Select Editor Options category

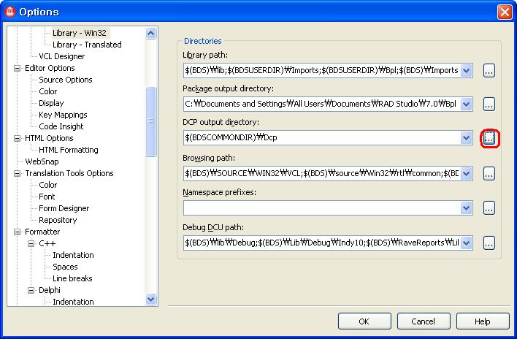click(x=50, y=68)
